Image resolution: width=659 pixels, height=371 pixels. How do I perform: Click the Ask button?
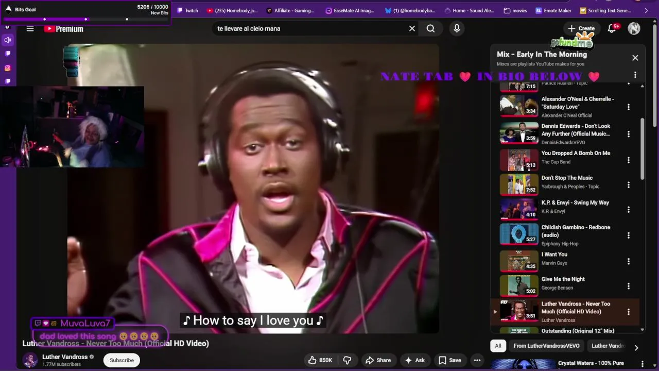[415, 360]
